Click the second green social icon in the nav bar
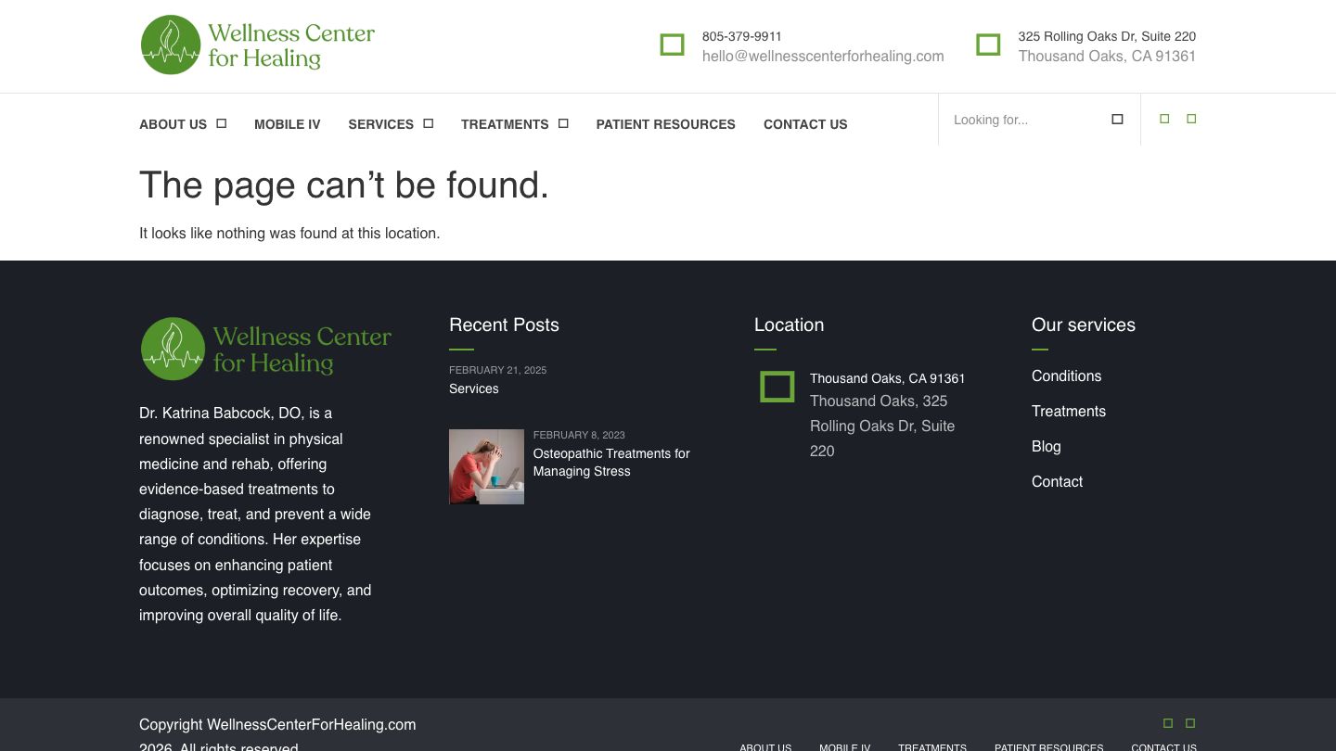The height and width of the screenshot is (751, 1336). [x=1191, y=119]
